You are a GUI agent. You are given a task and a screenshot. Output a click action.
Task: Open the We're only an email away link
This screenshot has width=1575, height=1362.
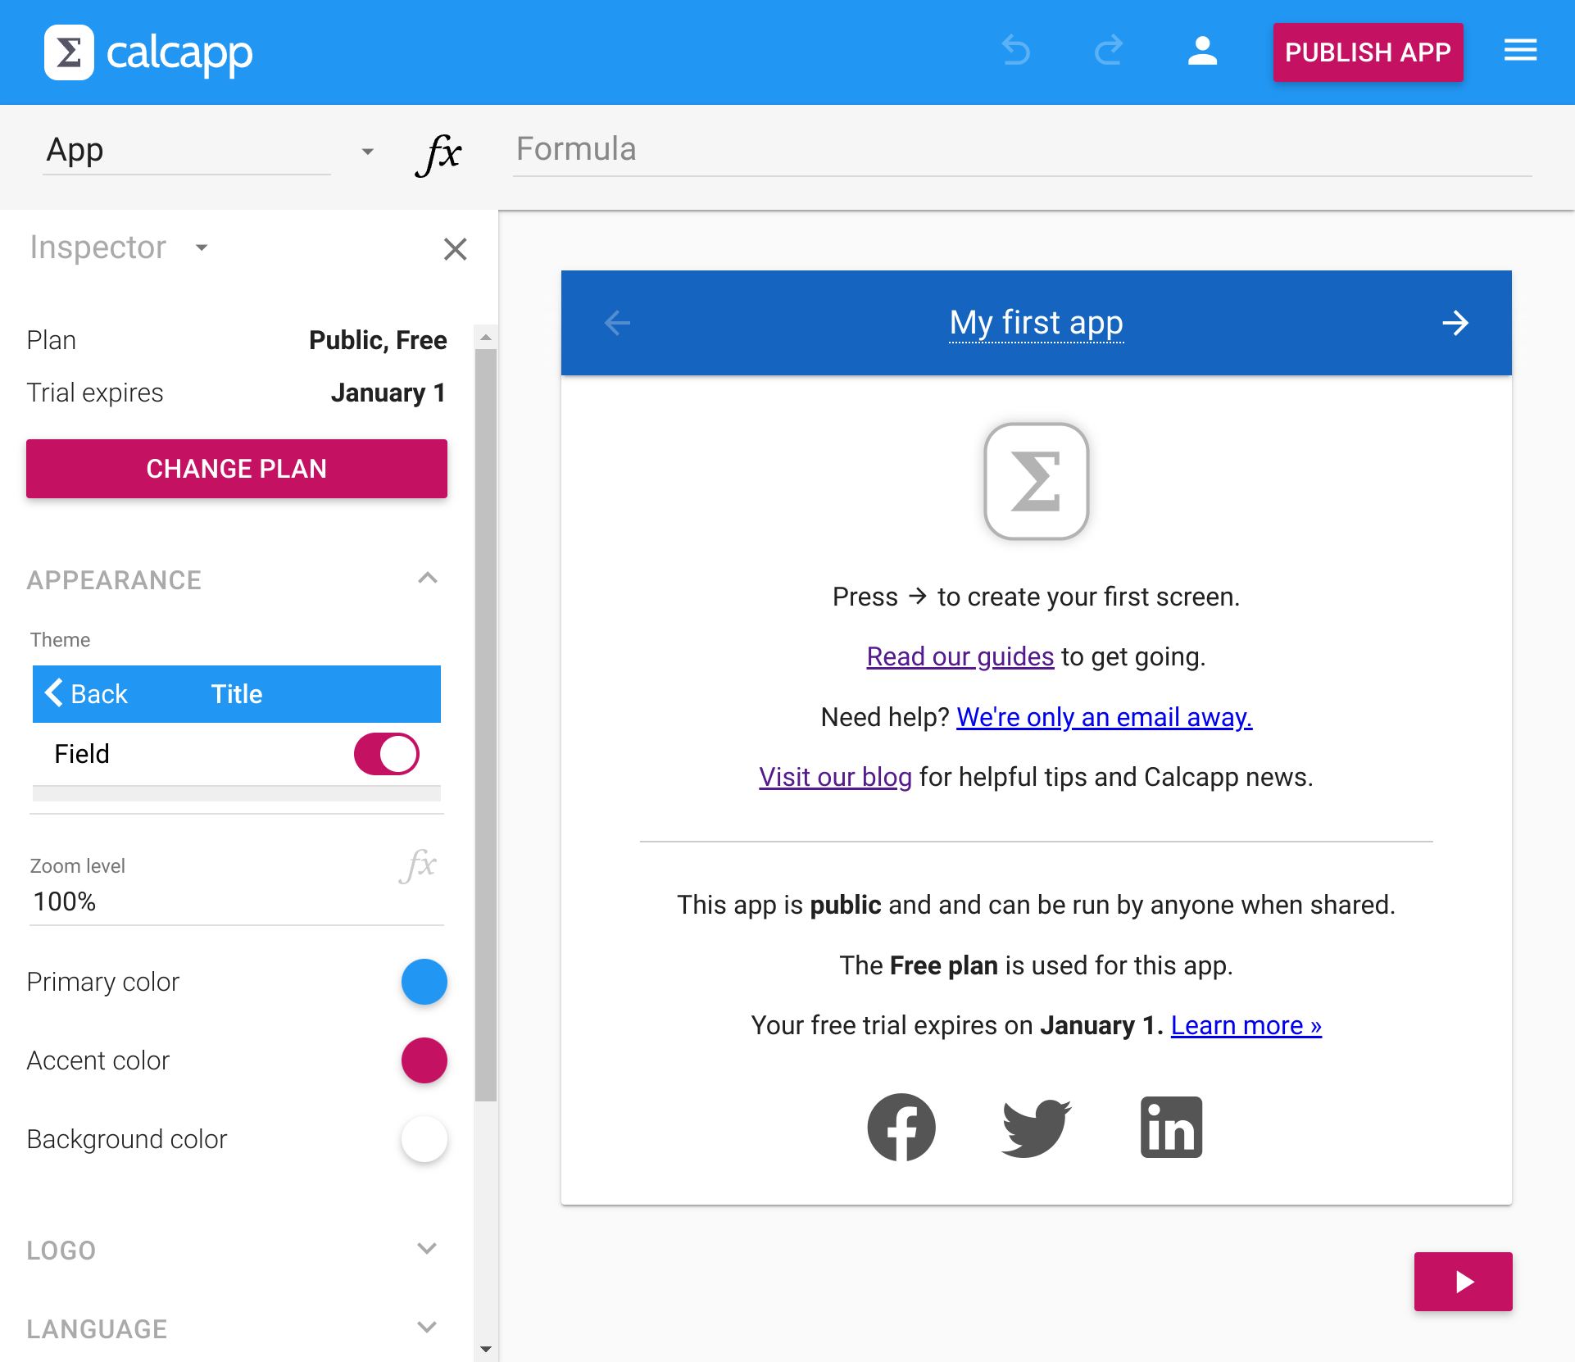1104,717
